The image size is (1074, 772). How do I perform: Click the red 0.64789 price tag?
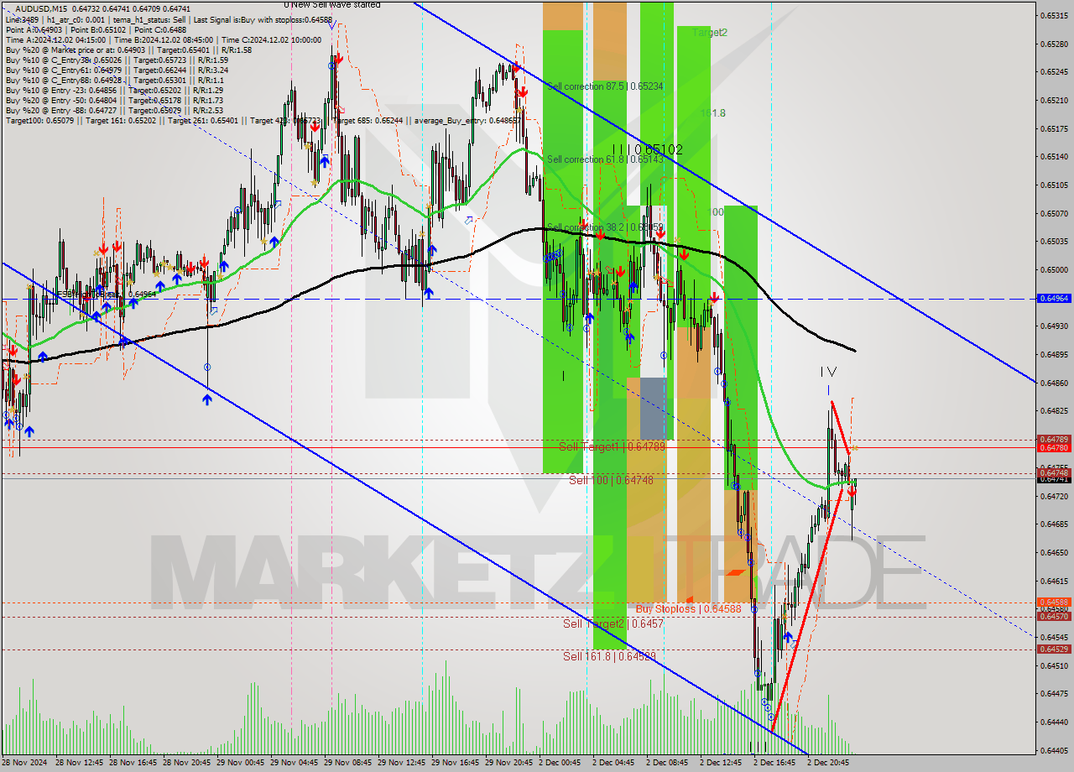tap(1054, 439)
